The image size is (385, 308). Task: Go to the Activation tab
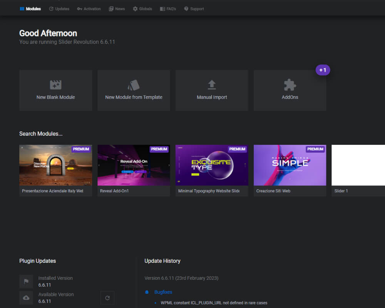point(89,9)
